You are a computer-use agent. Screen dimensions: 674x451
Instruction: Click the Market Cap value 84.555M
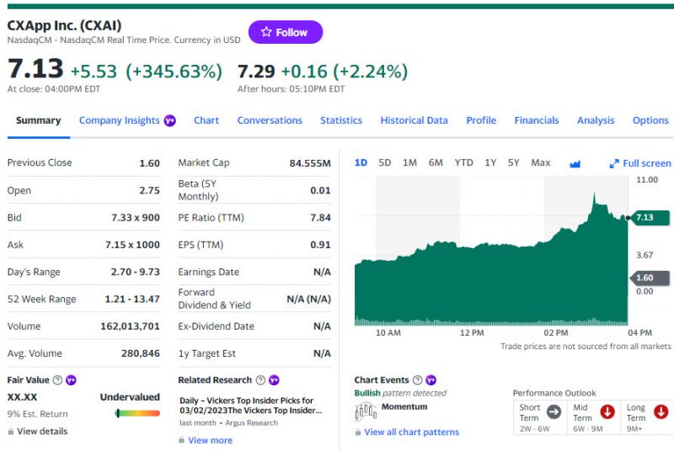(x=310, y=163)
